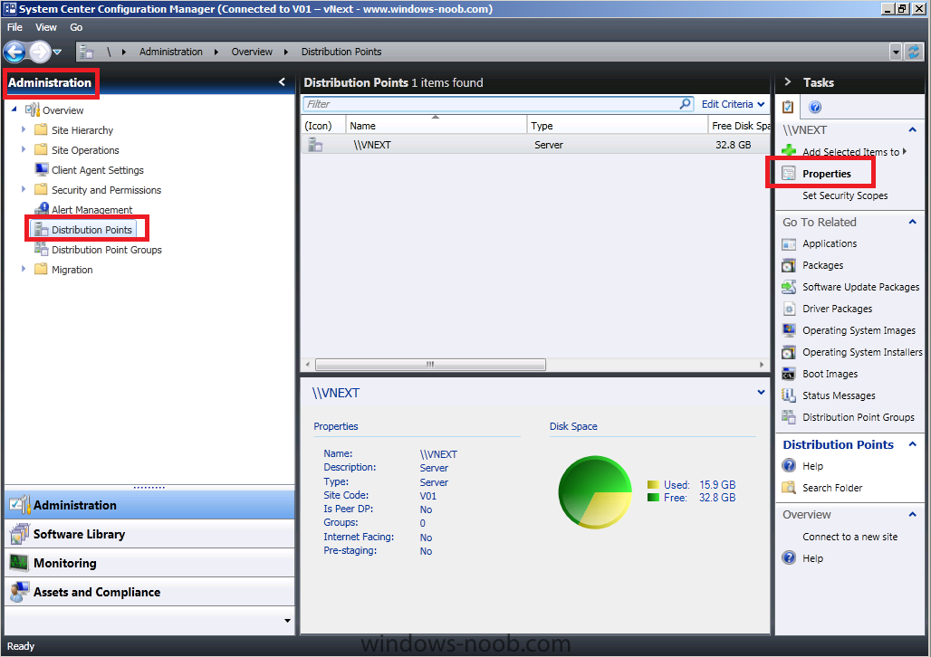Screen dimensions: 931x657
Task: Sort the list by the Name column
Action: (437, 125)
